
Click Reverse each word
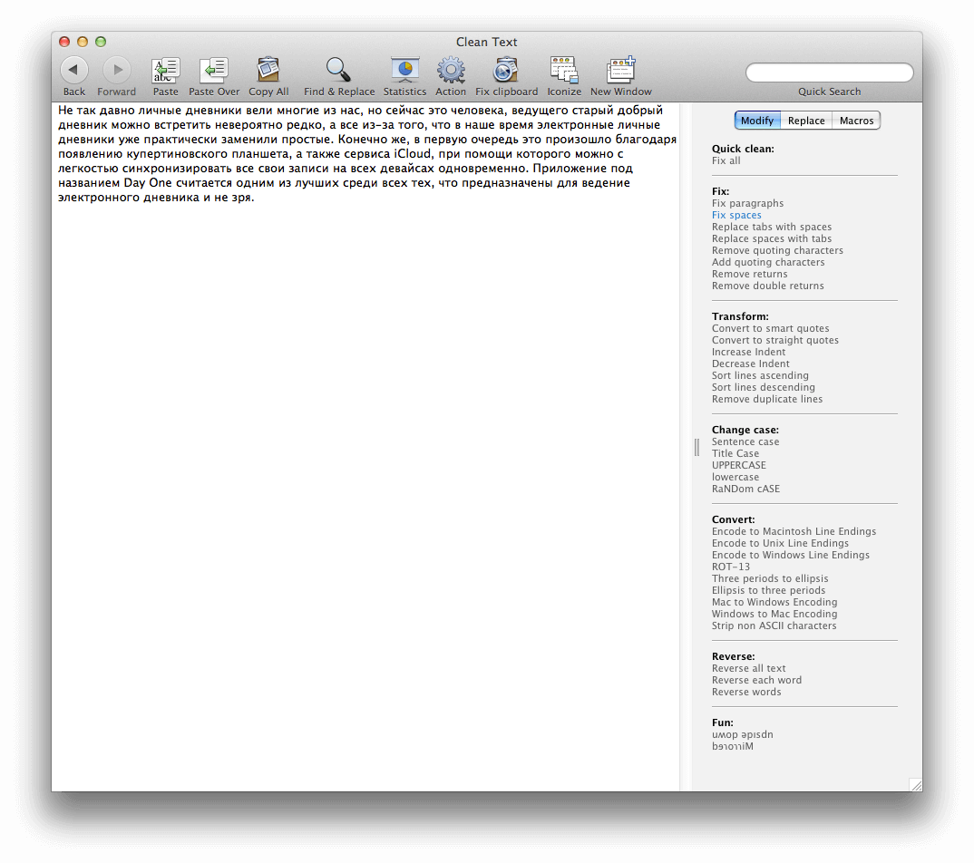pos(756,680)
